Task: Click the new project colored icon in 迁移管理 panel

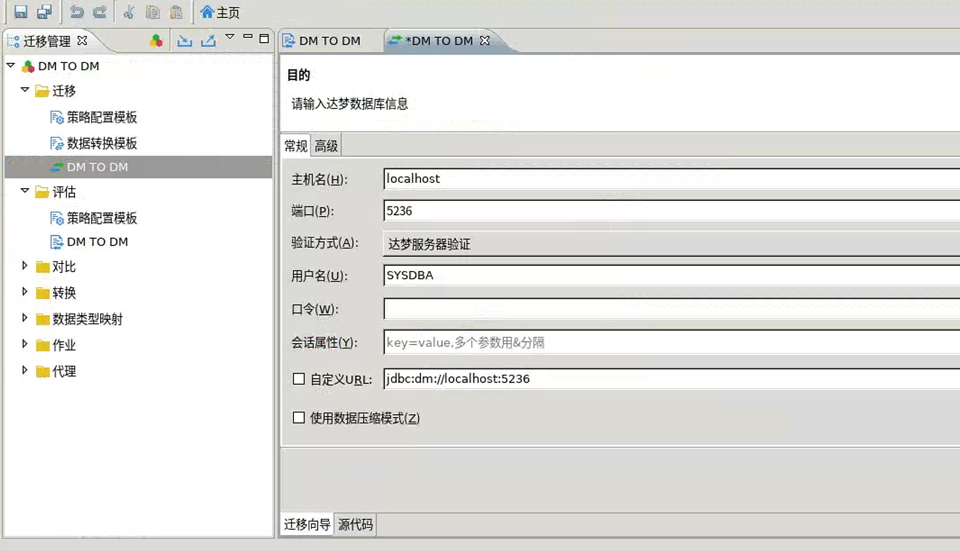Action: (156, 41)
